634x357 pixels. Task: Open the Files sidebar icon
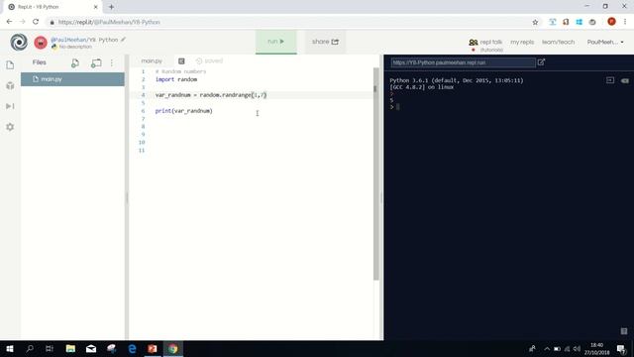point(10,64)
